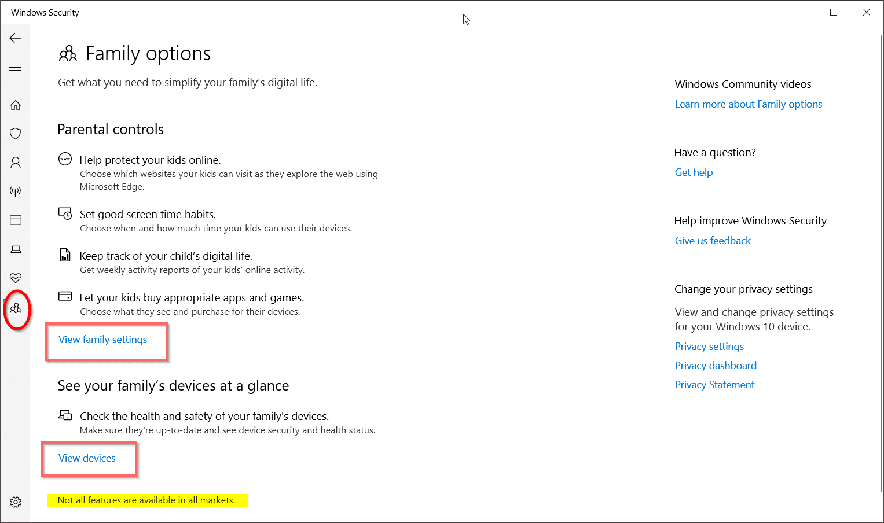Click Give us feedback link
The image size is (884, 523).
pos(713,241)
